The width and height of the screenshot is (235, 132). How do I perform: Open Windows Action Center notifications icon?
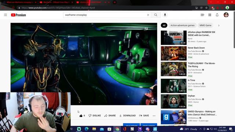(x=231, y=129)
